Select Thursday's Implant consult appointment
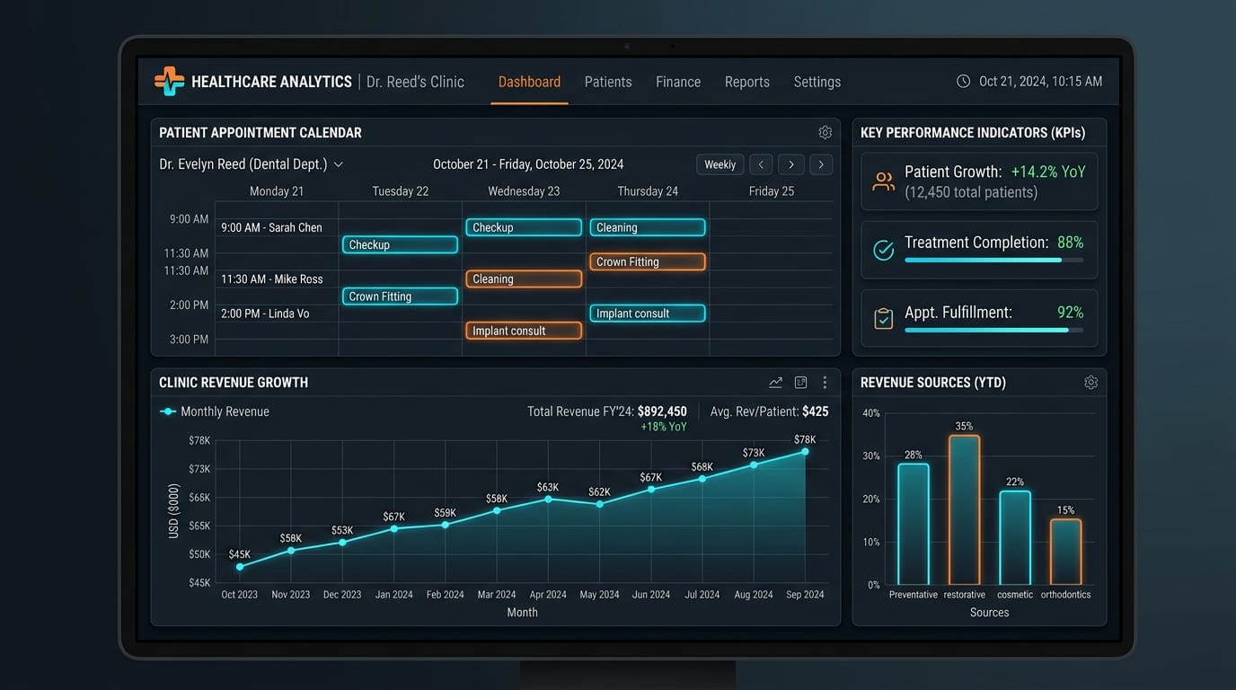 (x=648, y=313)
